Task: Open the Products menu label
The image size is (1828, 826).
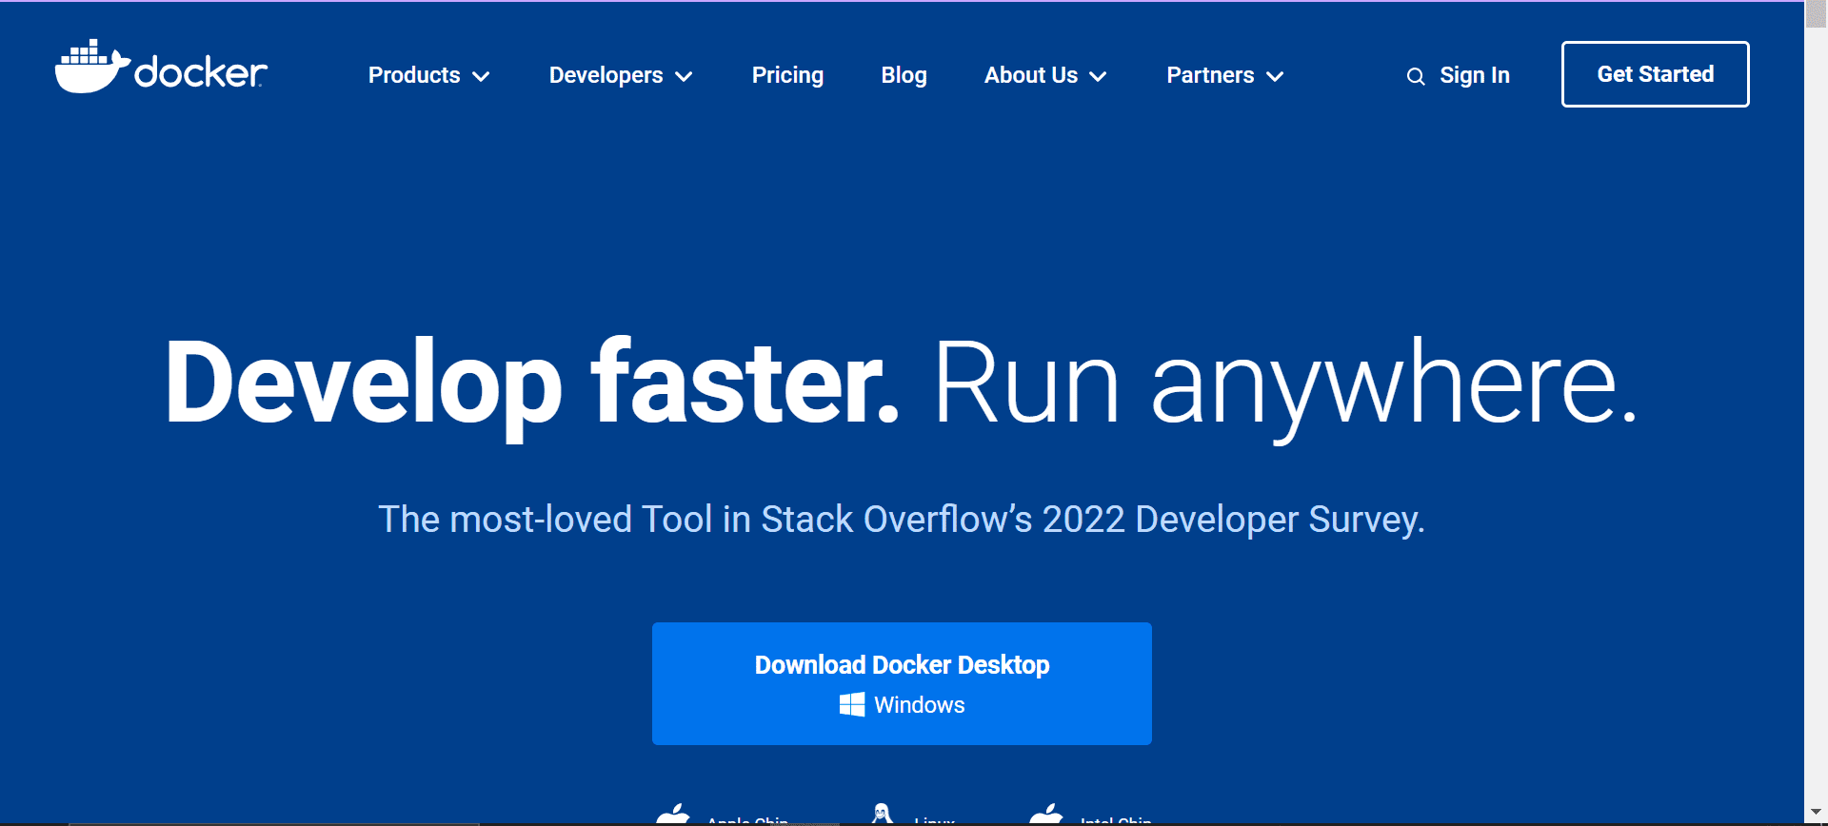Action: pyautogui.click(x=414, y=75)
